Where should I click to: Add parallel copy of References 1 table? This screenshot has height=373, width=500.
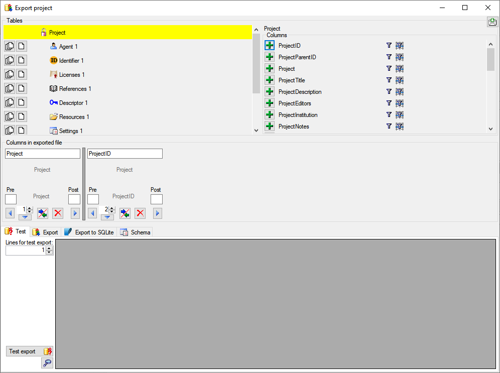pos(10,88)
